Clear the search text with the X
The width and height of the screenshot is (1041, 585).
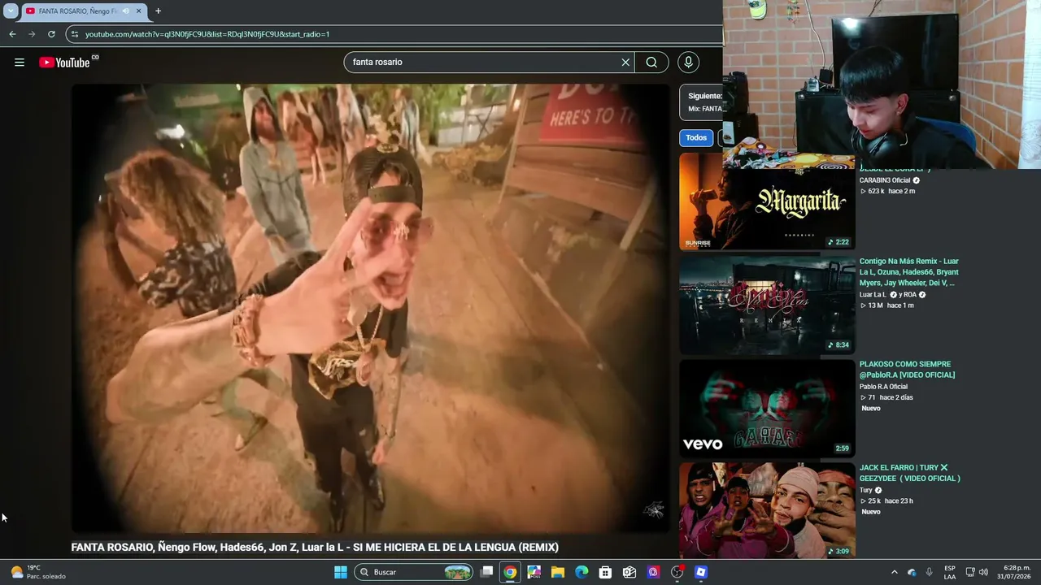pyautogui.click(x=625, y=63)
